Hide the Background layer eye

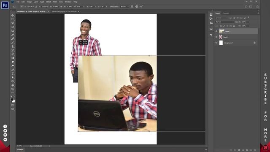pyautogui.click(x=216, y=43)
